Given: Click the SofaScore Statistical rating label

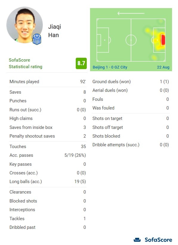Looking at the screenshot, I should [x=26, y=63].
